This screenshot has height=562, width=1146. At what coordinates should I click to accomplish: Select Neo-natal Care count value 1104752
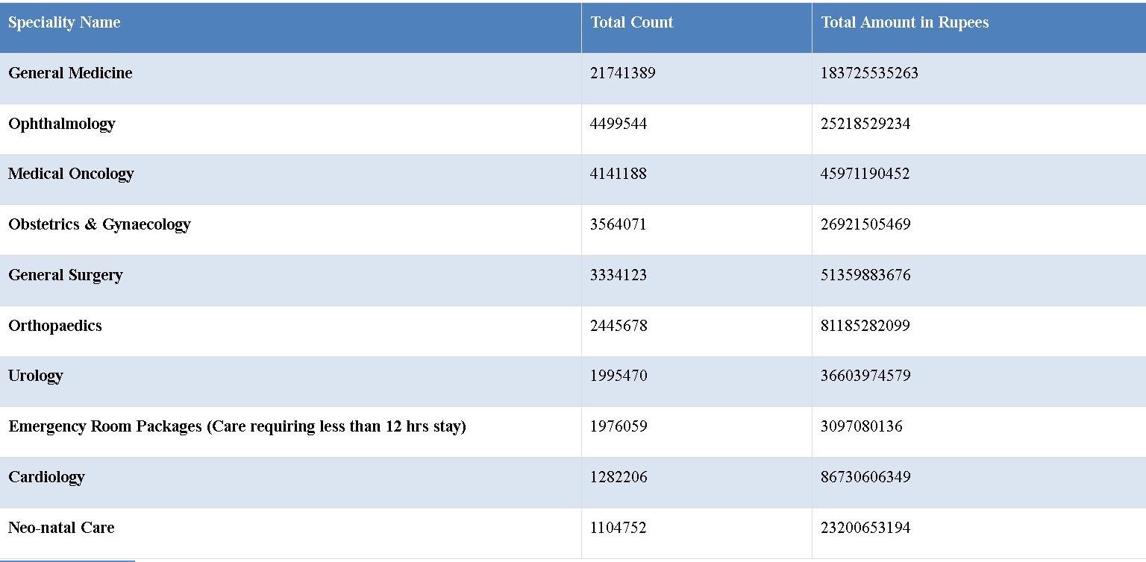(618, 528)
